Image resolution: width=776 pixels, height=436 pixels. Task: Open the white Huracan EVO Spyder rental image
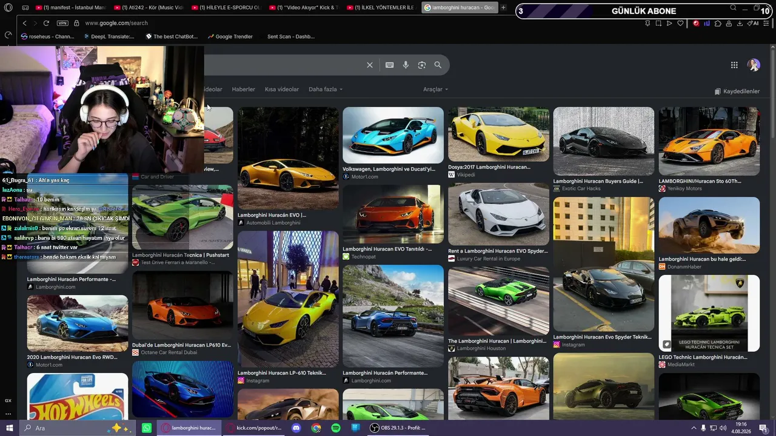click(498, 214)
